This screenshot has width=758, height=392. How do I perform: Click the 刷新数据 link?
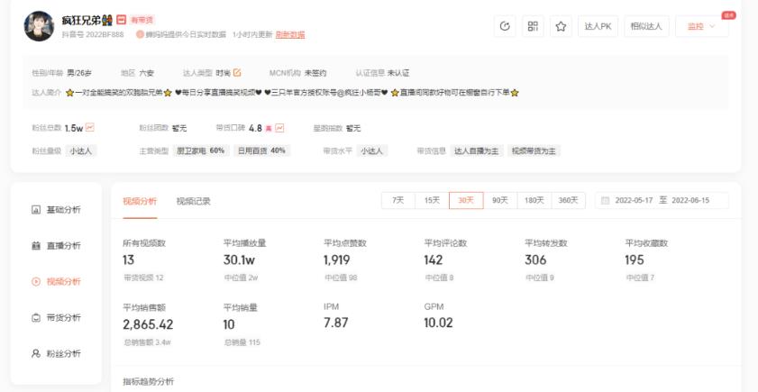[x=289, y=34]
